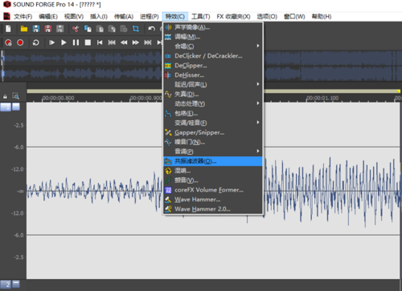Open the FX 收藏夹(X) menu
The width and height of the screenshot is (402, 291).
tap(233, 17)
